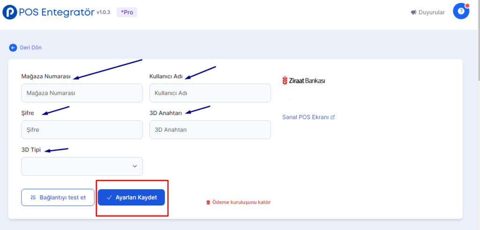The width and height of the screenshot is (480, 230).
Task: Open the Sanal POS Ekranı link
Action: 305,117
